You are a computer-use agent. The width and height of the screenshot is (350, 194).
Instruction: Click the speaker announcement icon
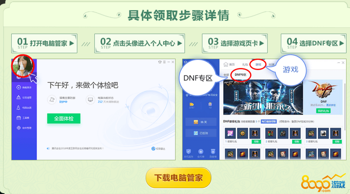(48, 148)
